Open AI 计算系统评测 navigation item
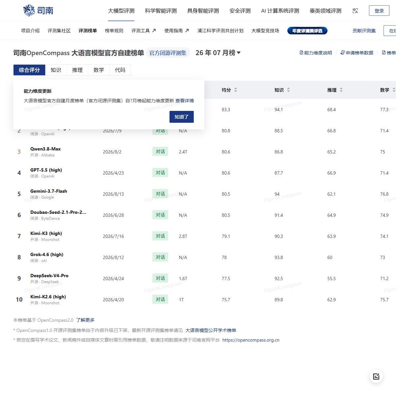 click(280, 11)
